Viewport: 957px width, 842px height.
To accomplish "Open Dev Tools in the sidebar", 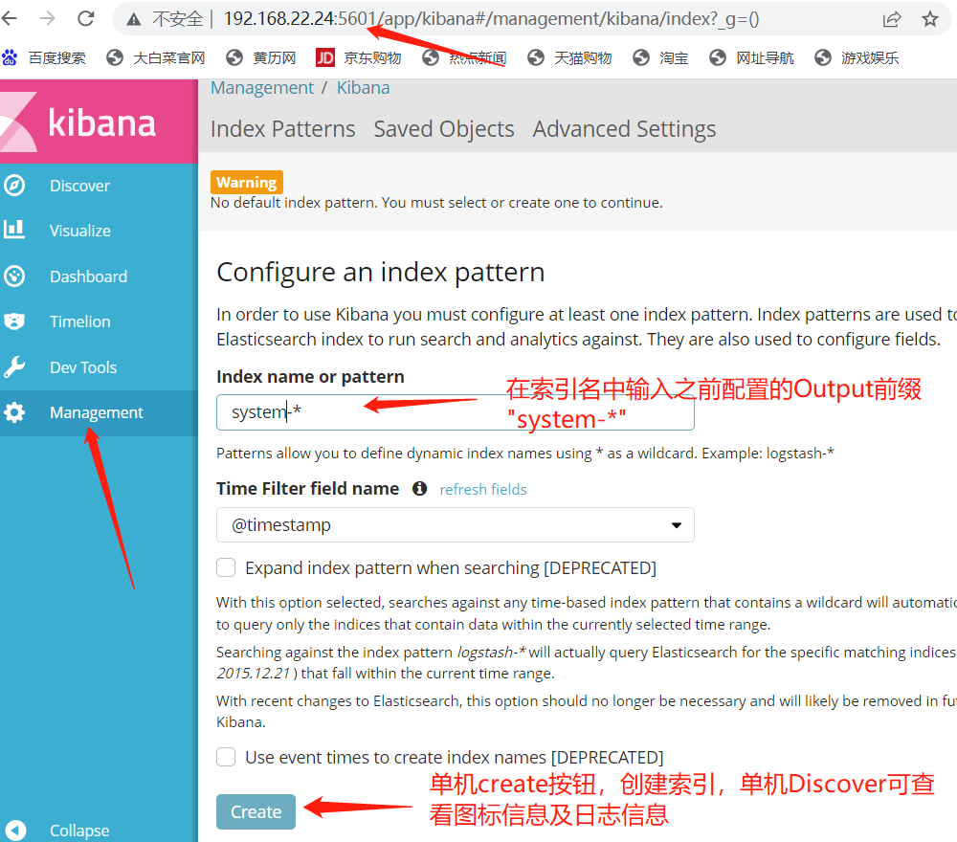I will 83,367.
